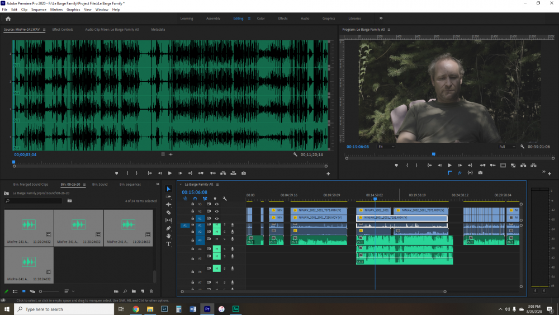Open the Sequence menu

(x=39, y=10)
